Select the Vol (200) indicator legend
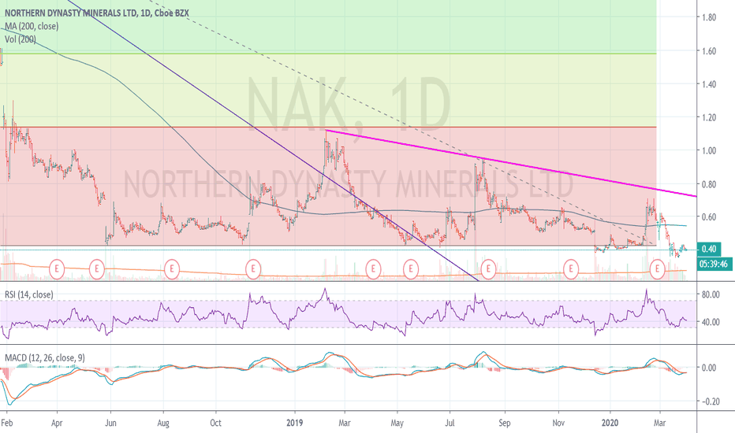 (x=21, y=39)
